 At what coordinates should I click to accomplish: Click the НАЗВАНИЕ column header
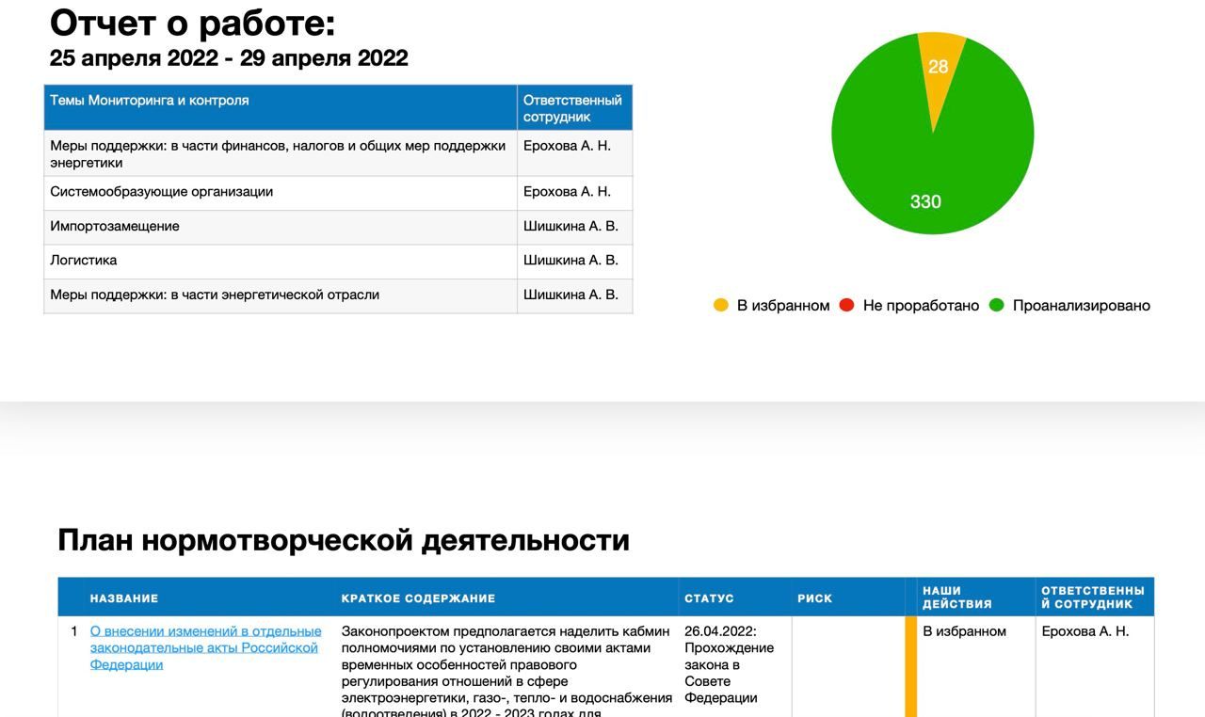coord(124,598)
